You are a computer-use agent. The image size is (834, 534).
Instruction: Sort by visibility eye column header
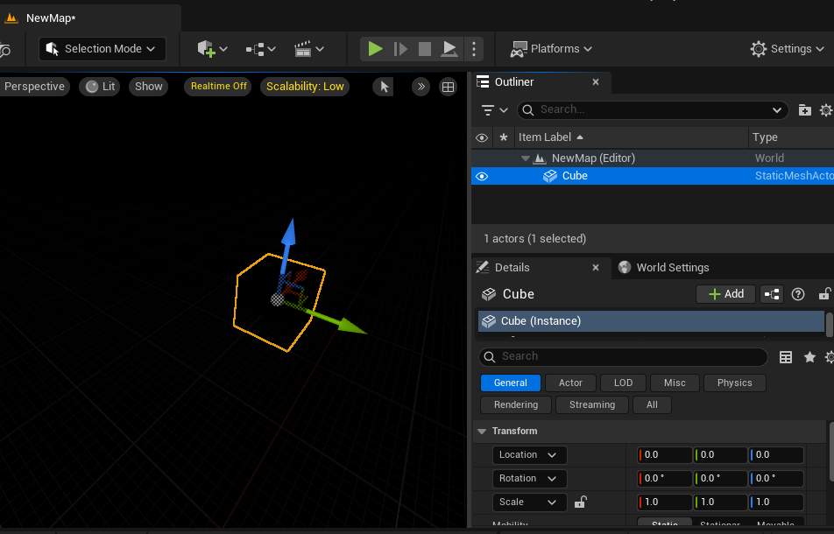[x=482, y=137]
